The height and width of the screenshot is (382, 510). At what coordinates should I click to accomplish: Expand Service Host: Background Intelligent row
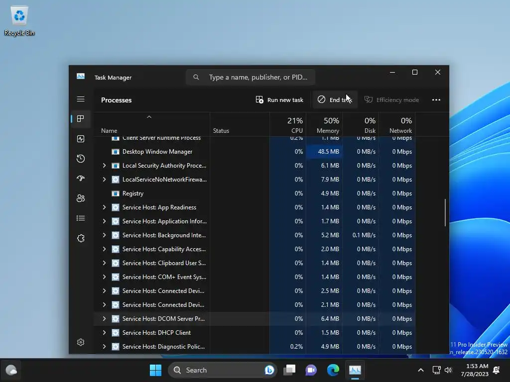point(104,235)
